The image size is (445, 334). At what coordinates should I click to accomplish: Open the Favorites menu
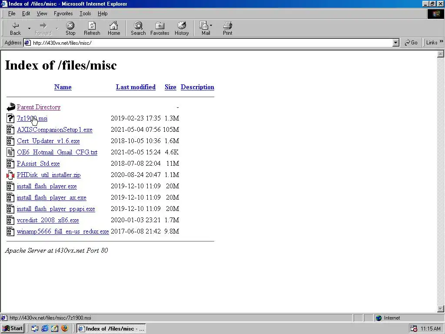tap(63, 13)
